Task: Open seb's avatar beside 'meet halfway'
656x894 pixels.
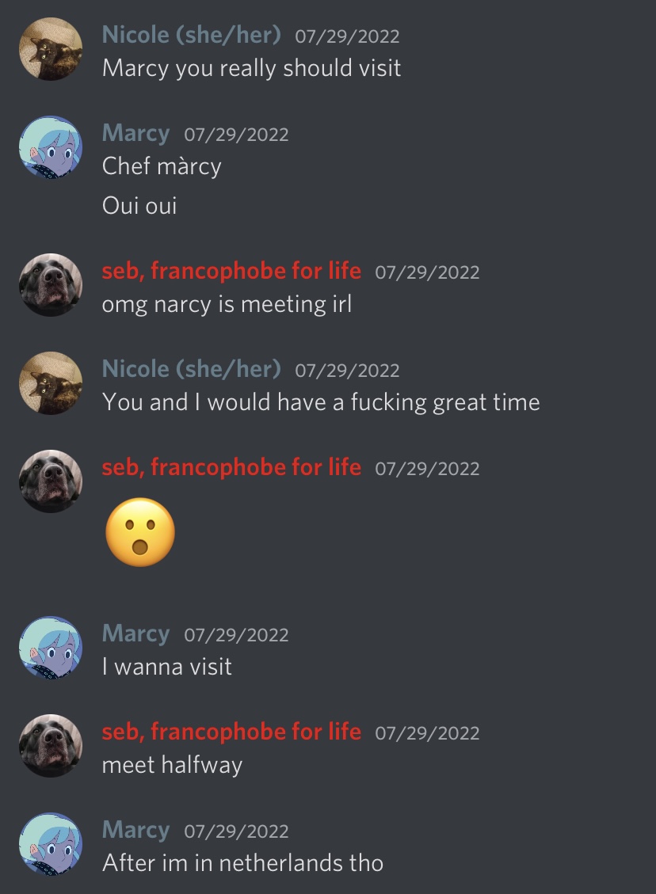Action: [x=51, y=746]
